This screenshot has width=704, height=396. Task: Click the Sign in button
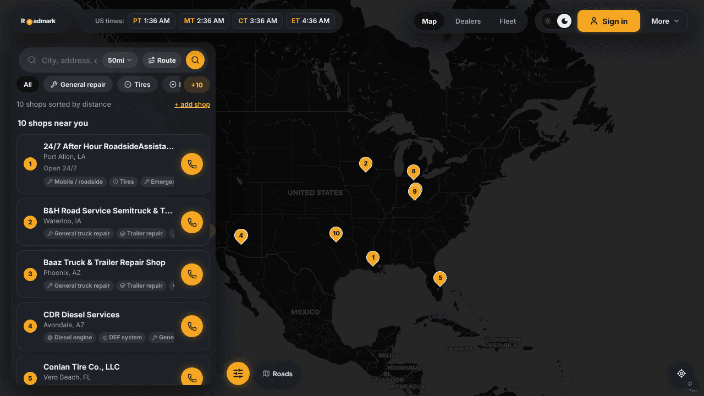coord(609,21)
